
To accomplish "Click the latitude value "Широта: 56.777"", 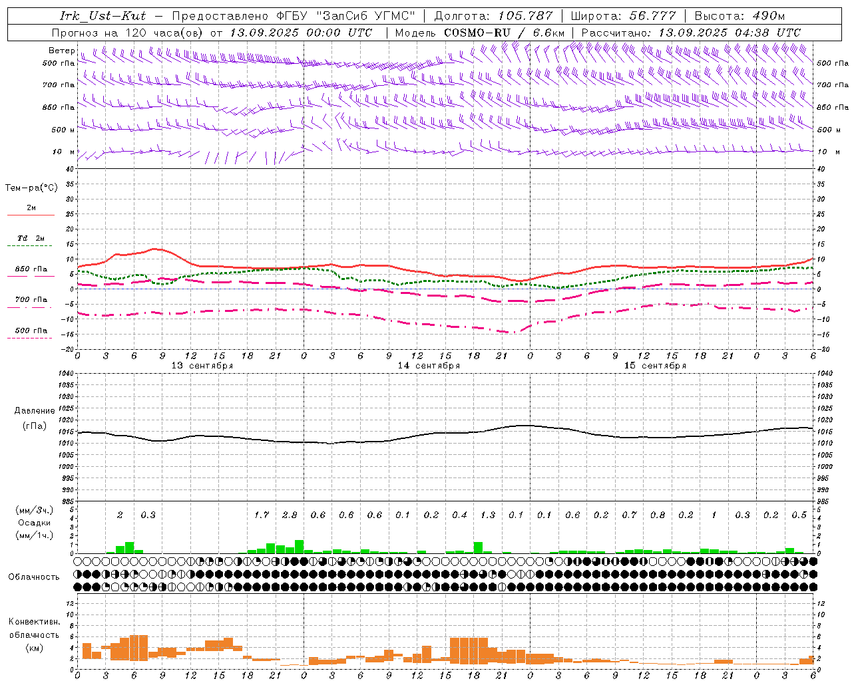I will coord(623,16).
